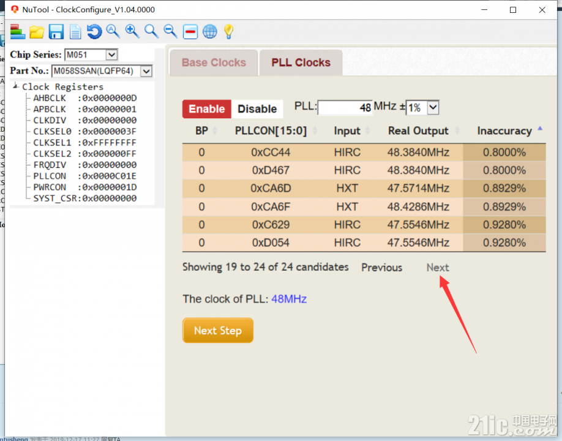Select Disable for the PLL
The image size is (562, 441).
257,108
